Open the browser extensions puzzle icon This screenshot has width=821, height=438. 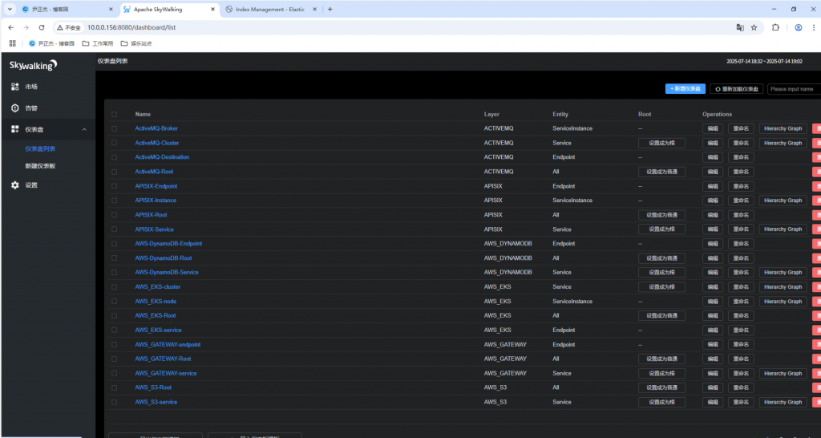775,27
